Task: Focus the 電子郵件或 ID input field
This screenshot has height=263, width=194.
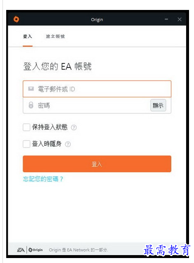Action: 97,89
